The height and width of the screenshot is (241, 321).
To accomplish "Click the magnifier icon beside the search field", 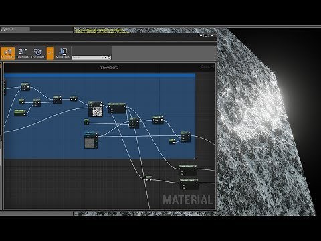I will coord(109,58).
